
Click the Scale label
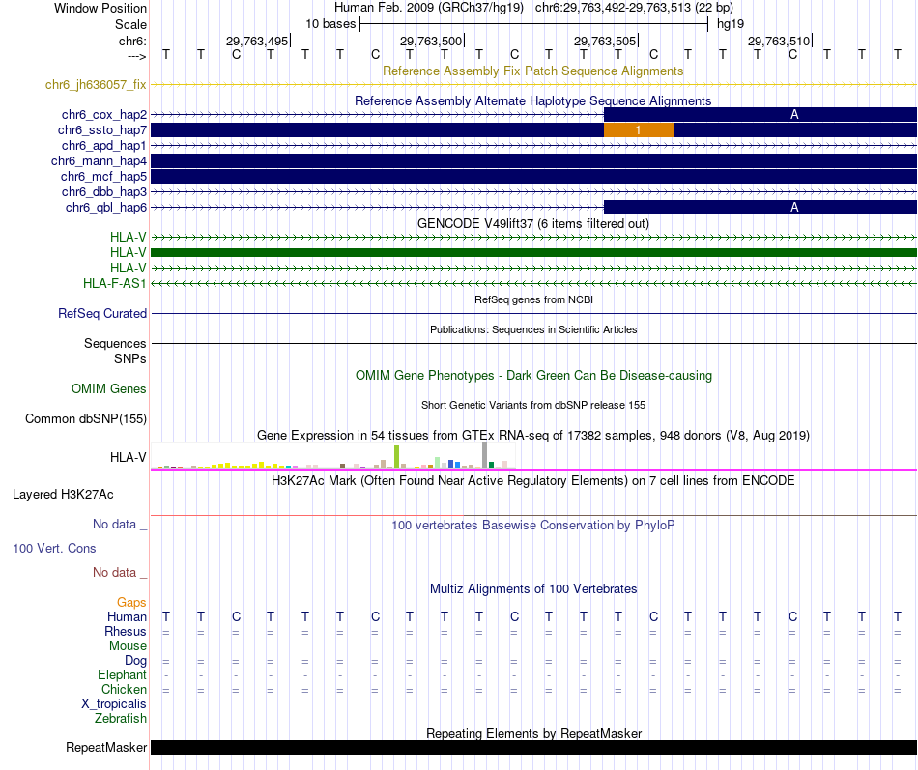pyautogui.click(x=130, y=24)
